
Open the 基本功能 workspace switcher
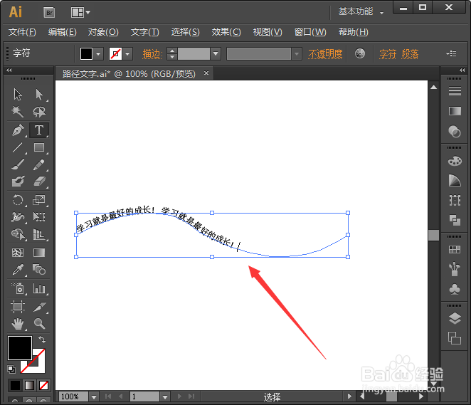point(361,11)
